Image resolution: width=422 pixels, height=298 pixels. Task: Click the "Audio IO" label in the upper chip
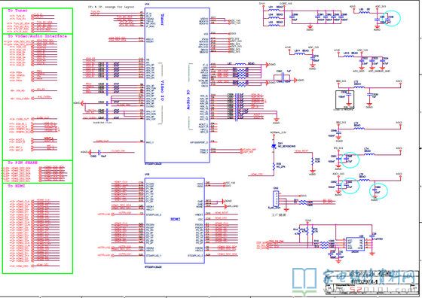coord(188,100)
